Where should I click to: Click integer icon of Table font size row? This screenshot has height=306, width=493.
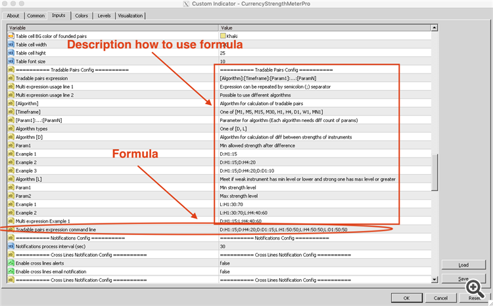(11, 61)
